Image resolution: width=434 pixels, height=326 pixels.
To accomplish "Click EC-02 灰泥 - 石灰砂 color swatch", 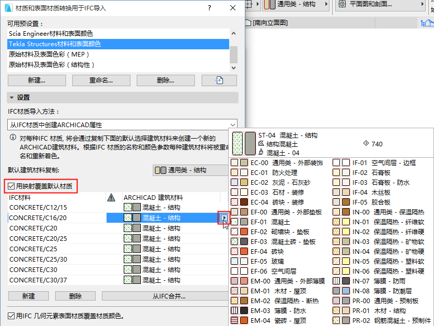I will [x=244, y=182].
